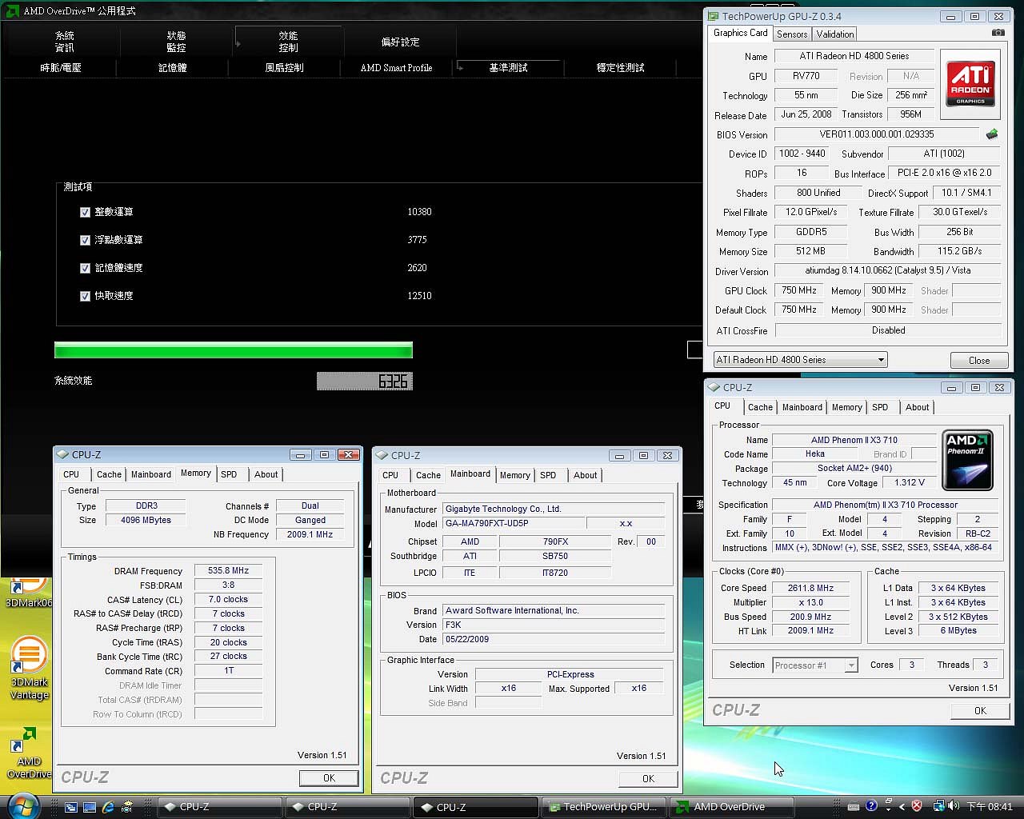The width and height of the screenshot is (1024, 819).
Task: Switch to SPD tab in CPU-Z Memory window
Action: (229, 474)
